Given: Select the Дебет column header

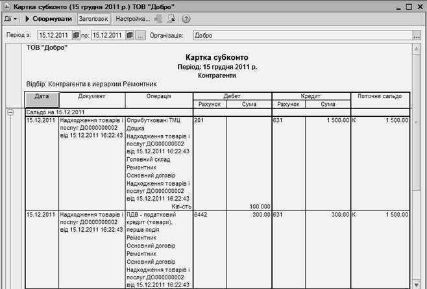Looking at the screenshot, I should tap(232, 96).
